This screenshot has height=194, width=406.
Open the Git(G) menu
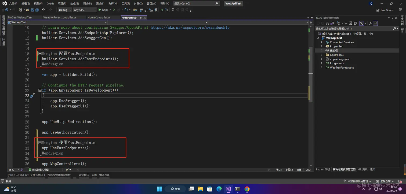[x=50, y=3]
